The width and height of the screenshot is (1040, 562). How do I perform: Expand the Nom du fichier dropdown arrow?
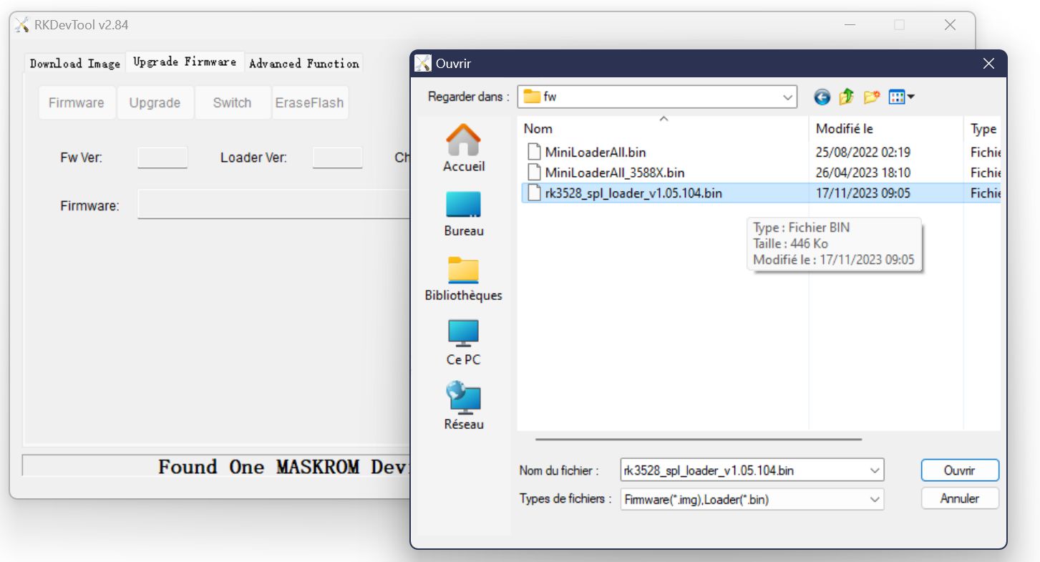875,470
